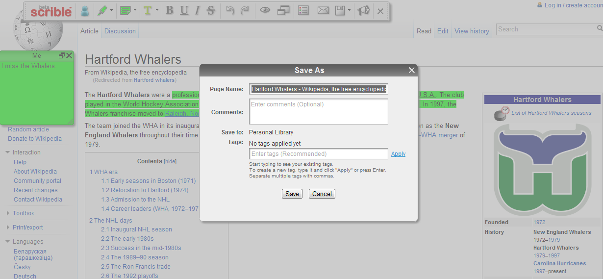
Task: Open highlighter color dropdown arrow
Action: 112,10
